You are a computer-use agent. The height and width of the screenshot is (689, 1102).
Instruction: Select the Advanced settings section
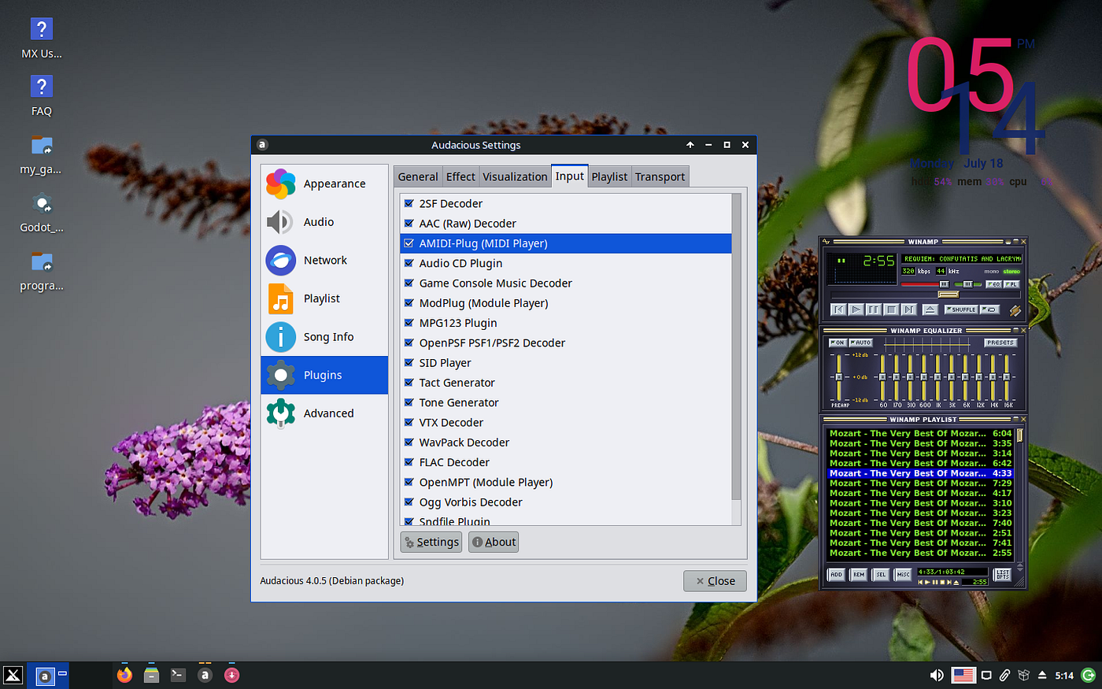click(x=324, y=413)
